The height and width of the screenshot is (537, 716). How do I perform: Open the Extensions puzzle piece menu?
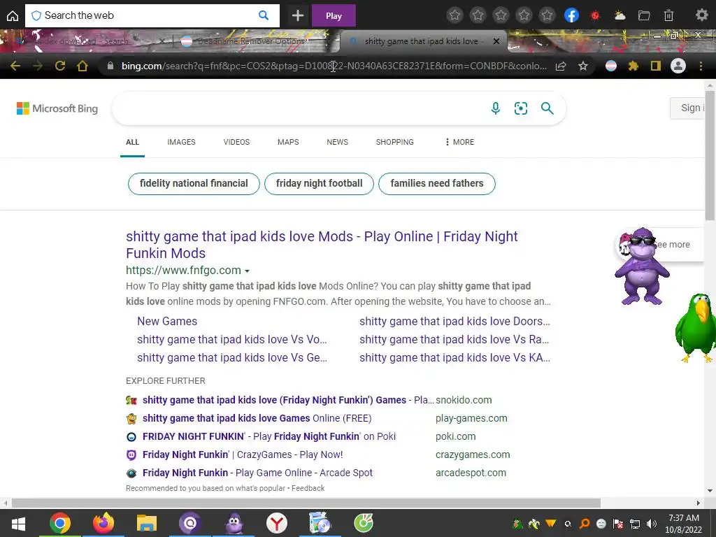coord(633,66)
